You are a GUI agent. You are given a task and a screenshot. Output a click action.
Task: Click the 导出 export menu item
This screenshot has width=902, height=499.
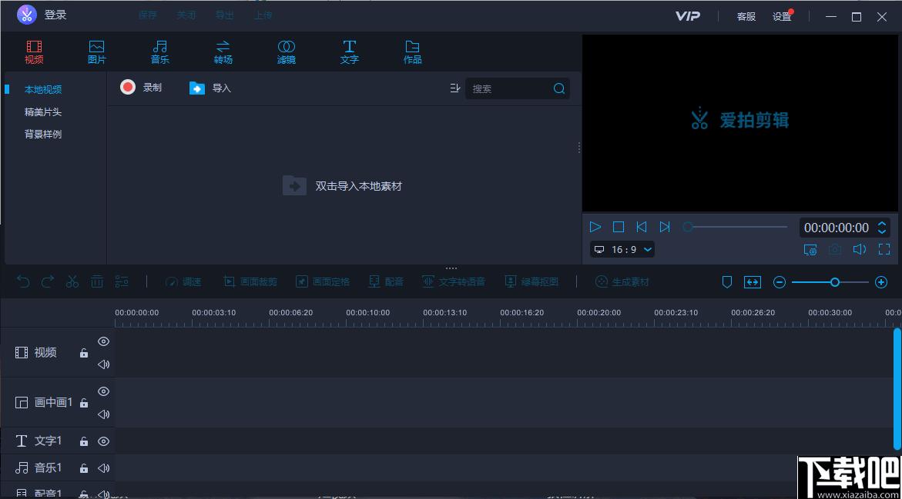click(x=224, y=15)
